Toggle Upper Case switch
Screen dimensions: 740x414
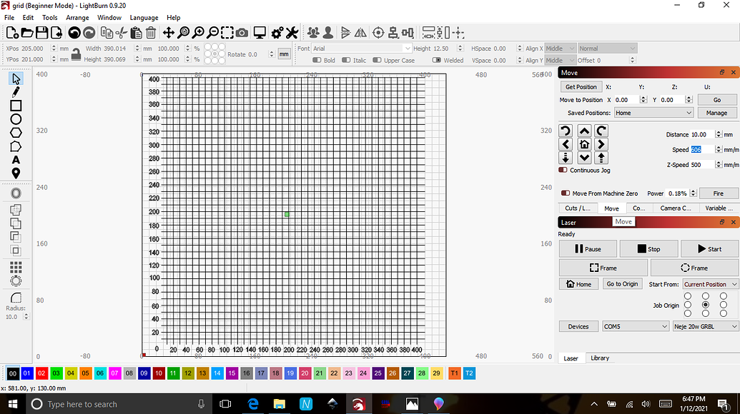click(x=377, y=60)
